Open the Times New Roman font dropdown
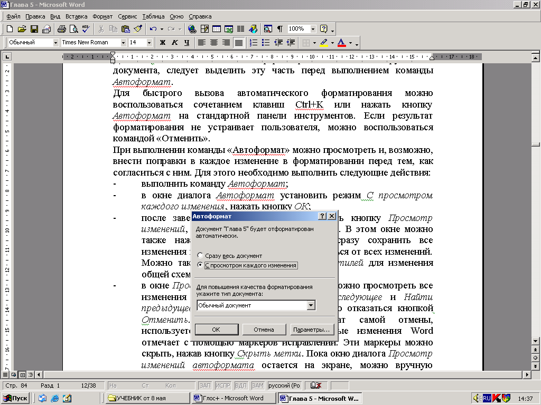This screenshot has height=405, width=541. (x=123, y=43)
